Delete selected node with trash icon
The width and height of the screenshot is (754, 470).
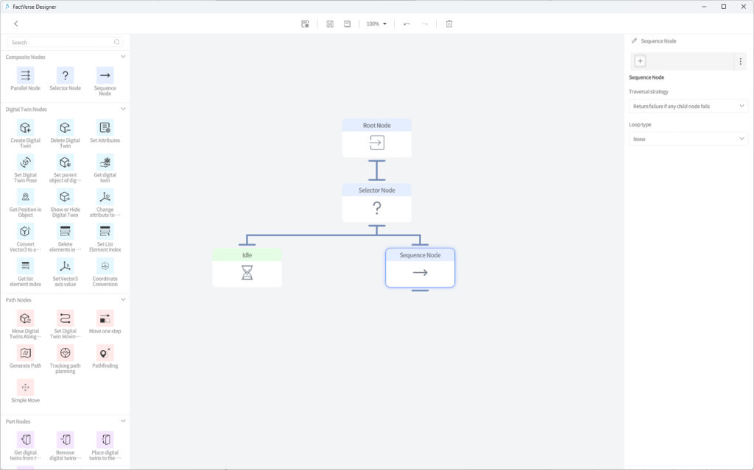coord(449,24)
